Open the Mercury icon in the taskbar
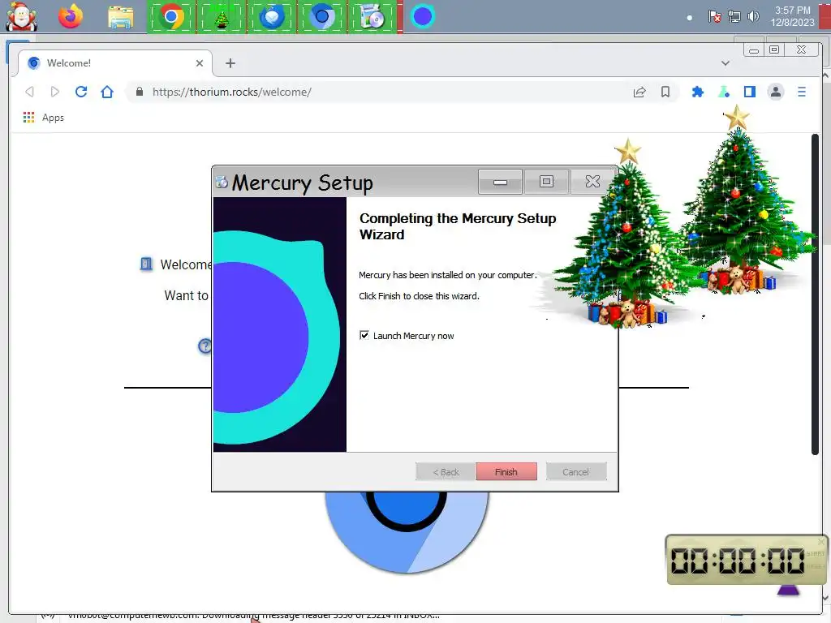This screenshot has height=623, width=831. tap(422, 16)
